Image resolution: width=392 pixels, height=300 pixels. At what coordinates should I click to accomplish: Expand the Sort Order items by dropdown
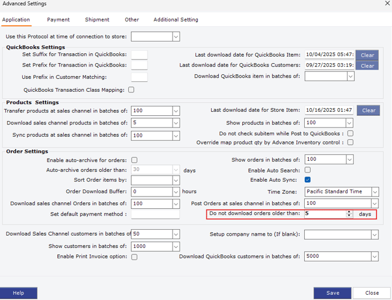tap(176, 180)
